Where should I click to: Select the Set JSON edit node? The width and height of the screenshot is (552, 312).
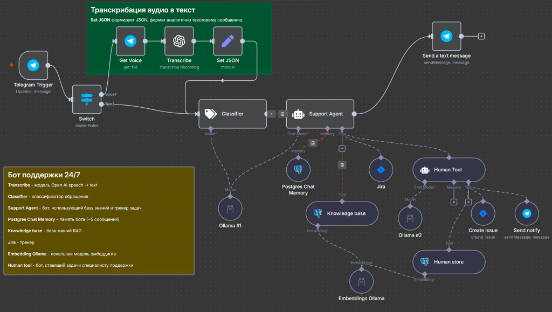228,41
